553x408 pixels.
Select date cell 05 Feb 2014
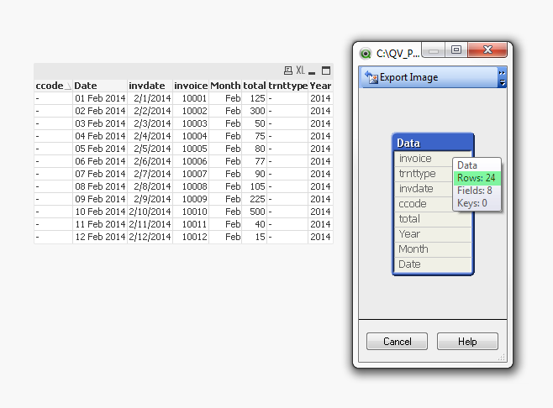click(100, 149)
